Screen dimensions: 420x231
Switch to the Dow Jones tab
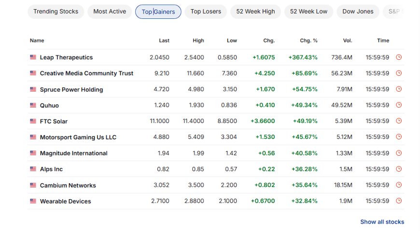[x=358, y=12]
